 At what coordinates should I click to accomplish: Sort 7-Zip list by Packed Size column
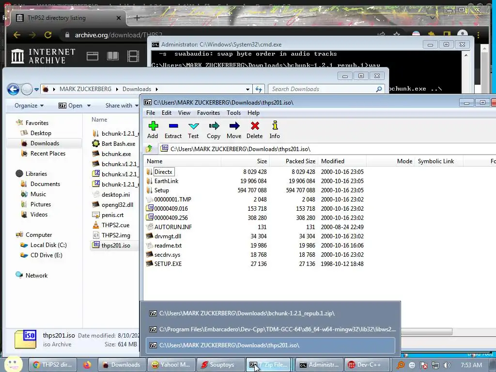click(x=294, y=161)
